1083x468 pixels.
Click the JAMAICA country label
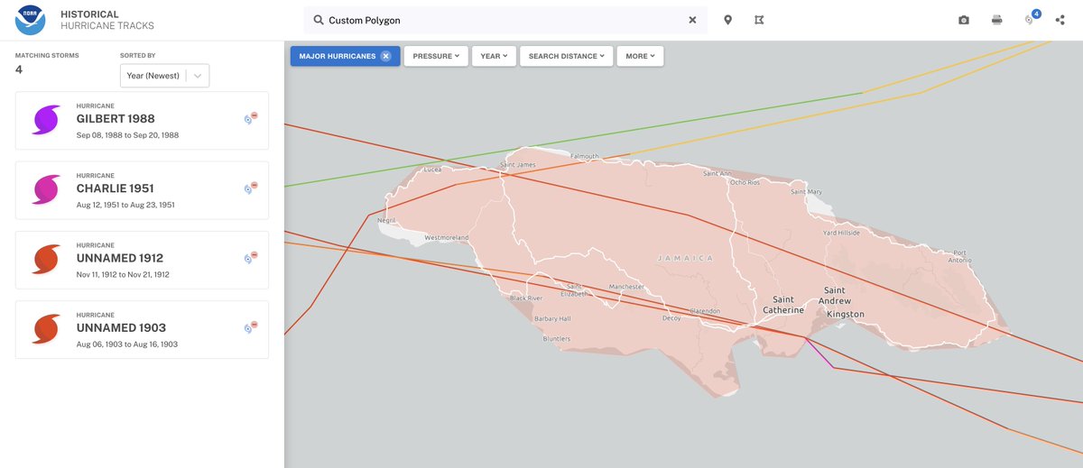tap(685, 258)
